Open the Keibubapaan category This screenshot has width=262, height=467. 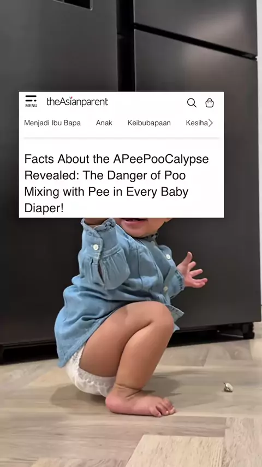(x=149, y=122)
